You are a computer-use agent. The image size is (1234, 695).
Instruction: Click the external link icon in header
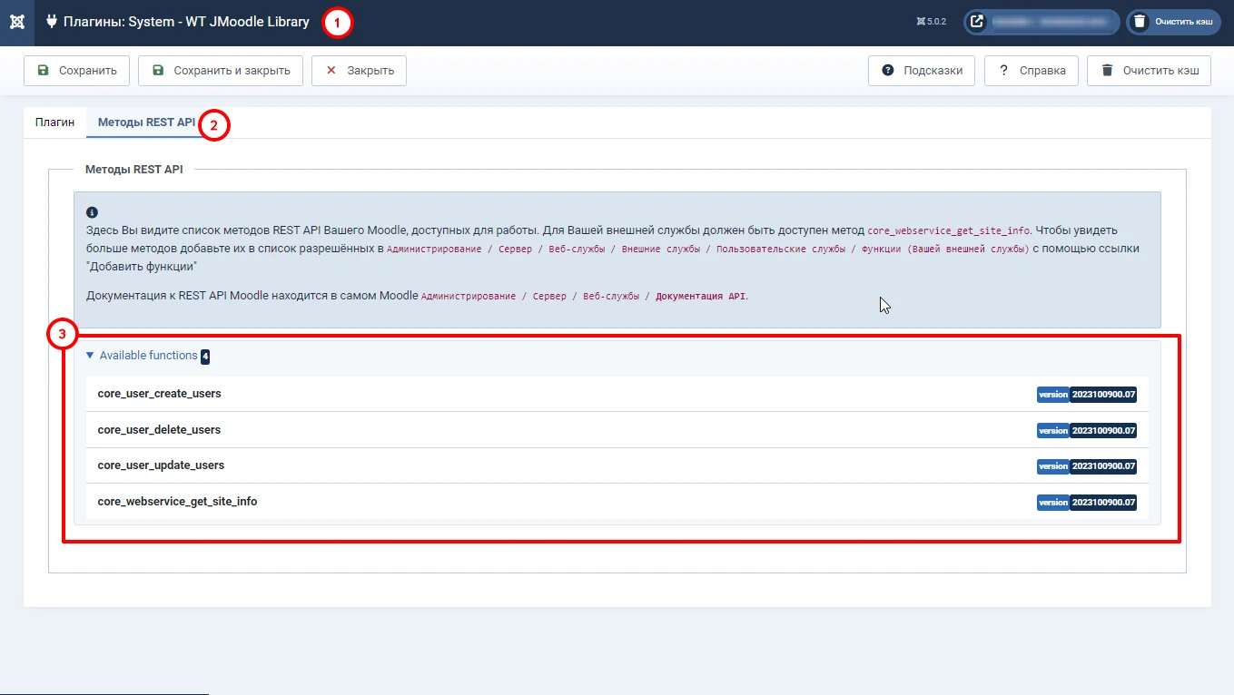(x=977, y=22)
